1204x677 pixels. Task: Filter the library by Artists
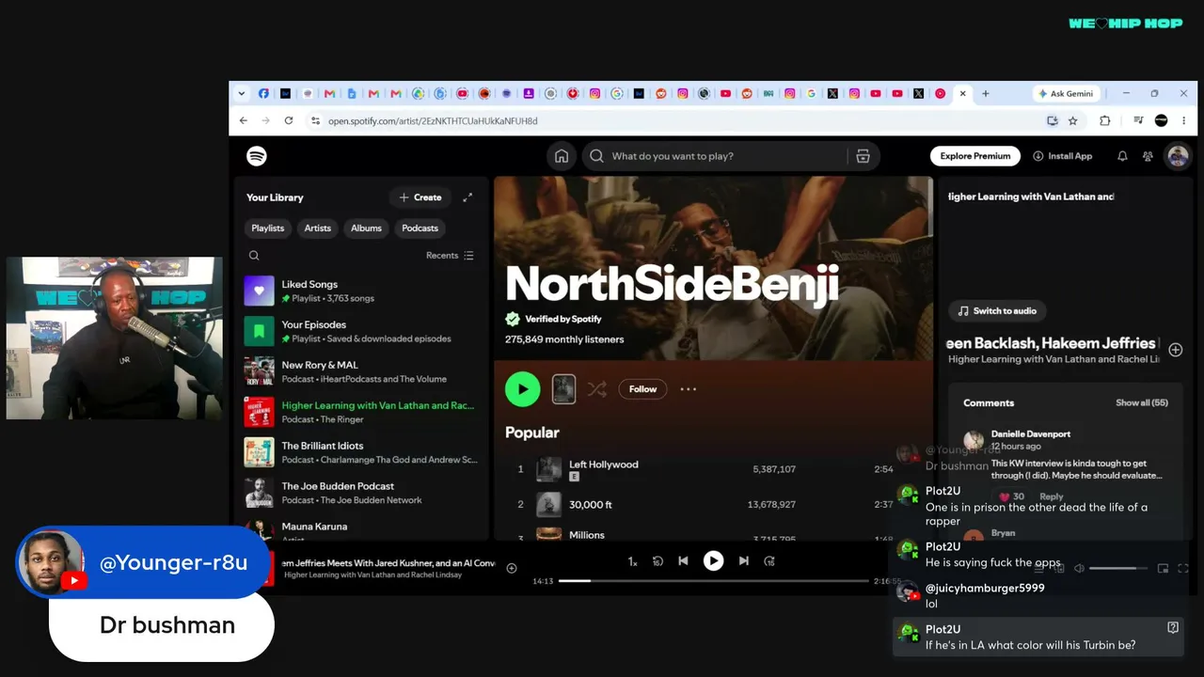click(x=318, y=228)
